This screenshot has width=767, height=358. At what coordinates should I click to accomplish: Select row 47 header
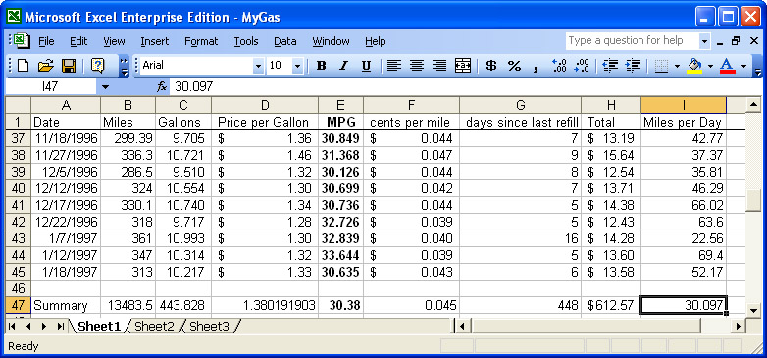18,306
